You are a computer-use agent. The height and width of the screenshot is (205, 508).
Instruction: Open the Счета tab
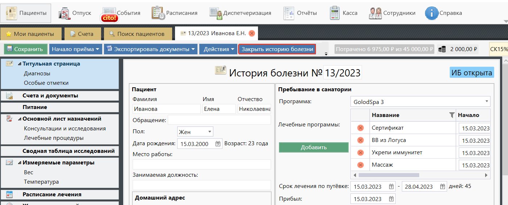82,34
